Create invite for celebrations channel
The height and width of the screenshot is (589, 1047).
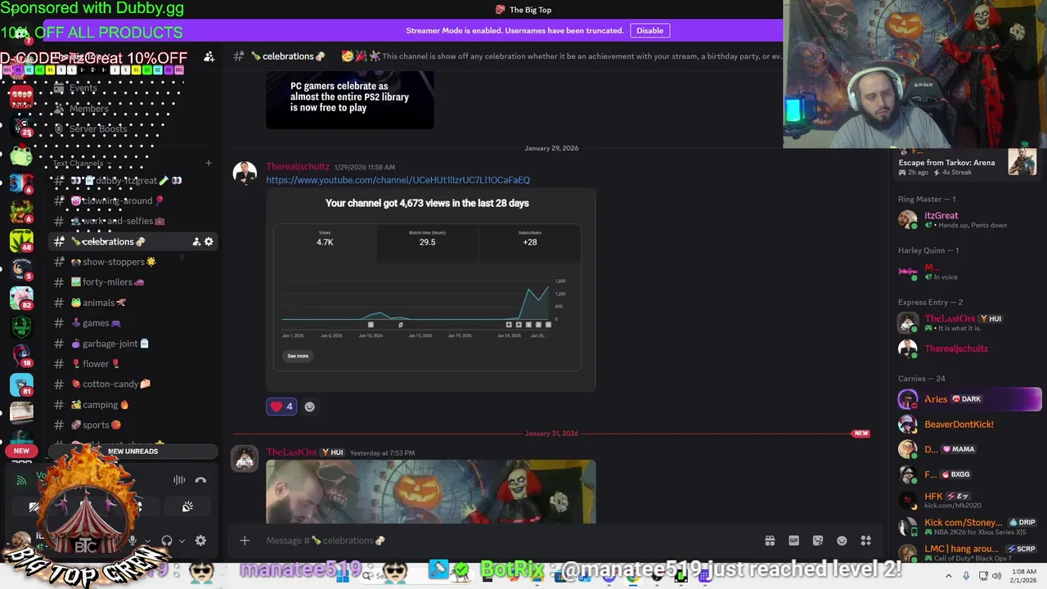point(196,241)
